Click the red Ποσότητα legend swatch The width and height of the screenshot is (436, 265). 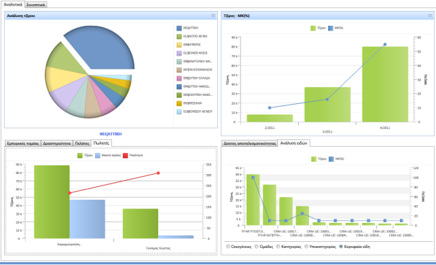point(126,156)
